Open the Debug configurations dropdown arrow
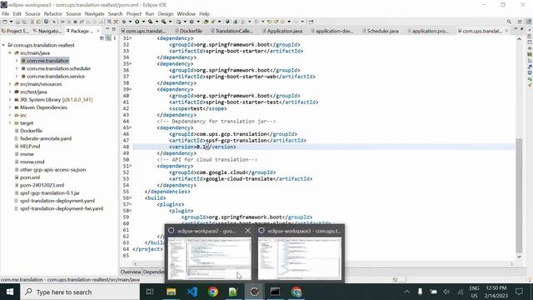This screenshot has height=300, width=533. (x=130, y=22)
